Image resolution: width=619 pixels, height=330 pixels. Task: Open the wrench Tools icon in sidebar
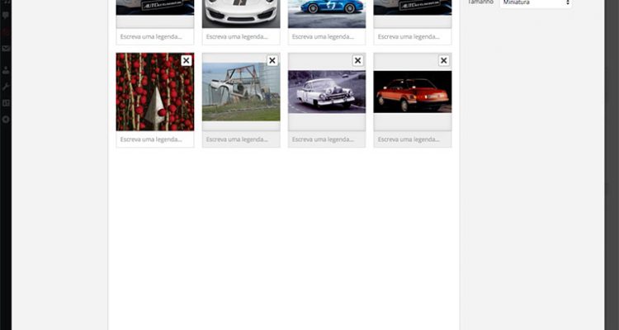6,86
